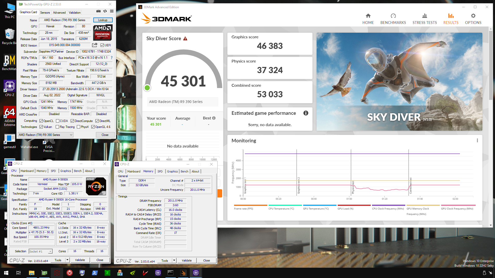Open Bench tab in left CPU-Z window
Screen dimensions: 495x278
[78, 171]
